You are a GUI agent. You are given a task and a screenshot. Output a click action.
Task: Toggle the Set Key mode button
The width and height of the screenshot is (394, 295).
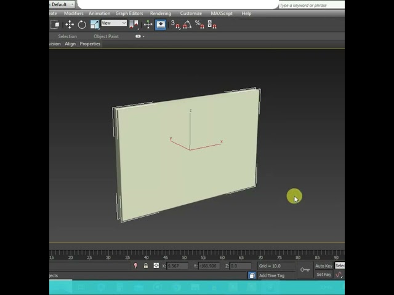pos(324,275)
